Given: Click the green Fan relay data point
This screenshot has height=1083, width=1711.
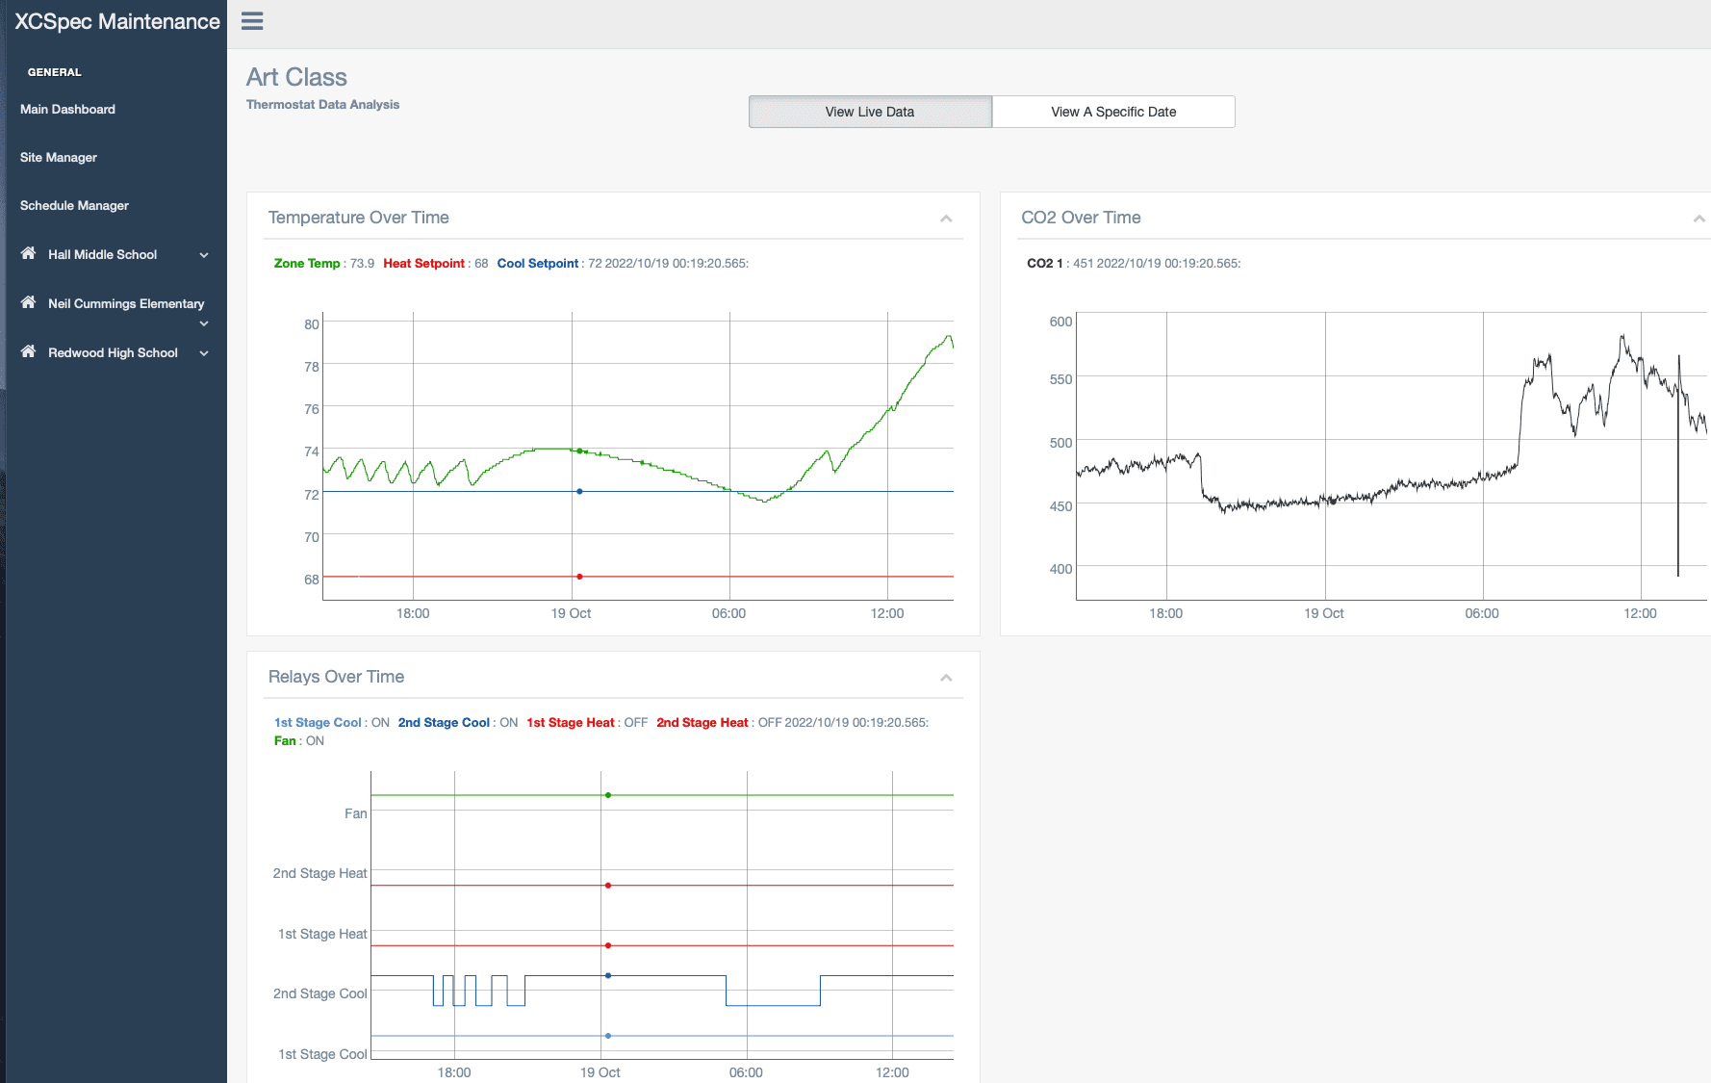Looking at the screenshot, I should [608, 795].
